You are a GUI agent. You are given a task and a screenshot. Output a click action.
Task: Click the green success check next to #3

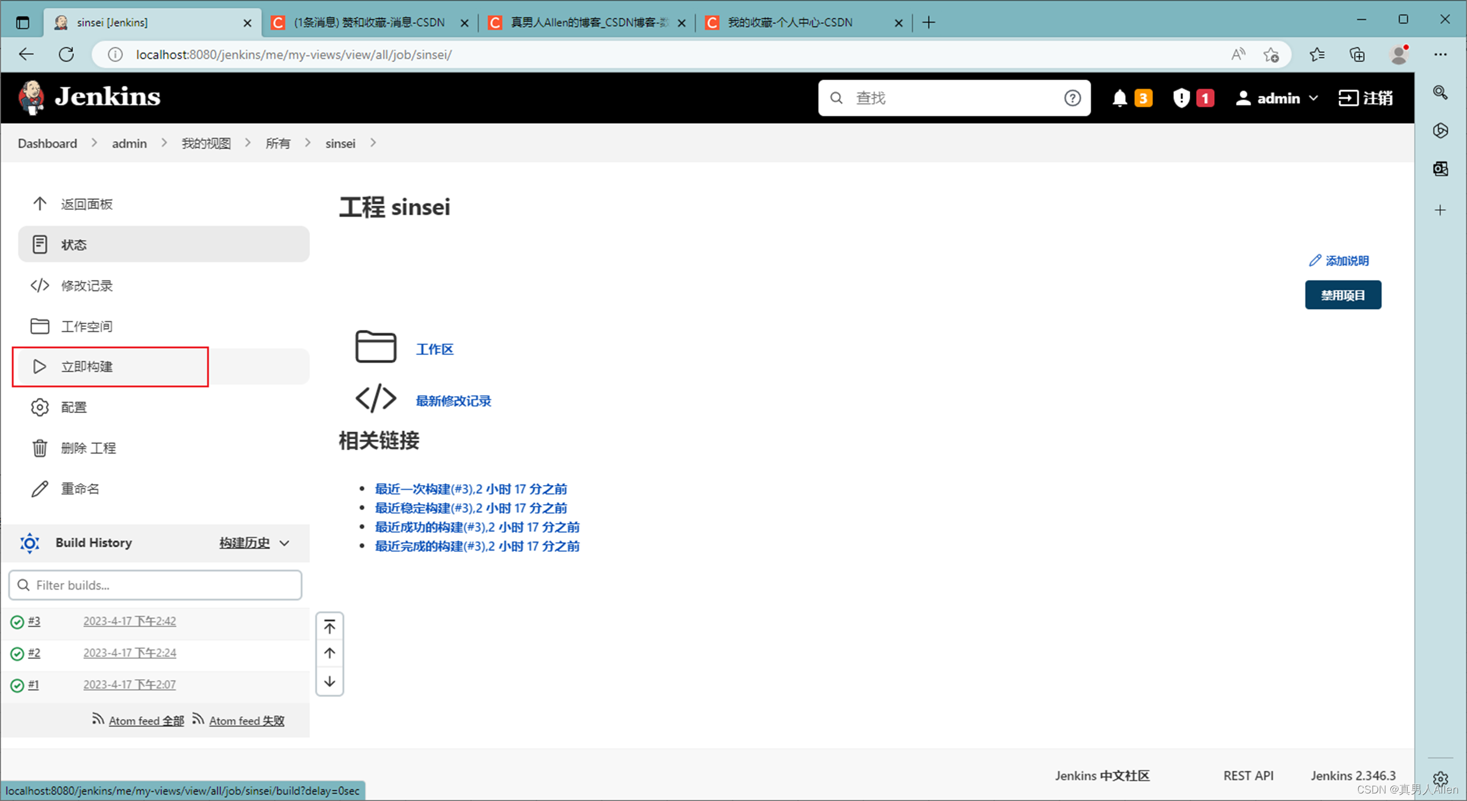click(16, 622)
